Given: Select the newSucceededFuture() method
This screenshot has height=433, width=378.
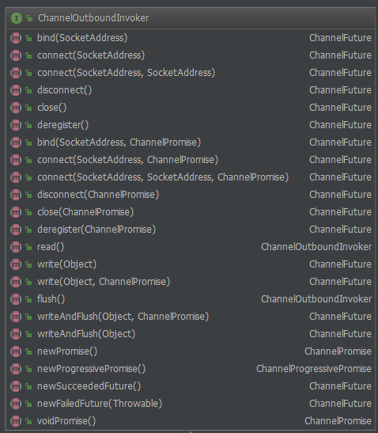Looking at the screenshot, I should [89, 386].
